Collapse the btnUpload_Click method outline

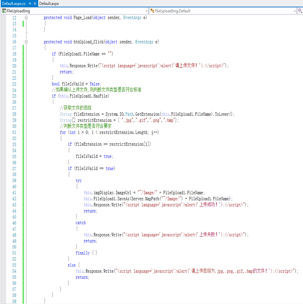[x=26, y=42]
